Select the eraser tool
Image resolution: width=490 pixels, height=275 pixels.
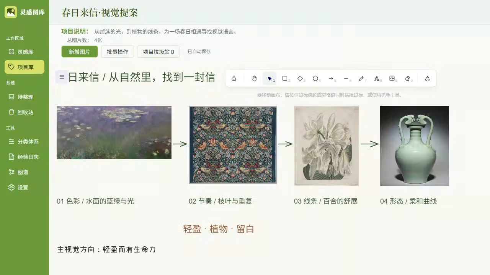pos(407,78)
